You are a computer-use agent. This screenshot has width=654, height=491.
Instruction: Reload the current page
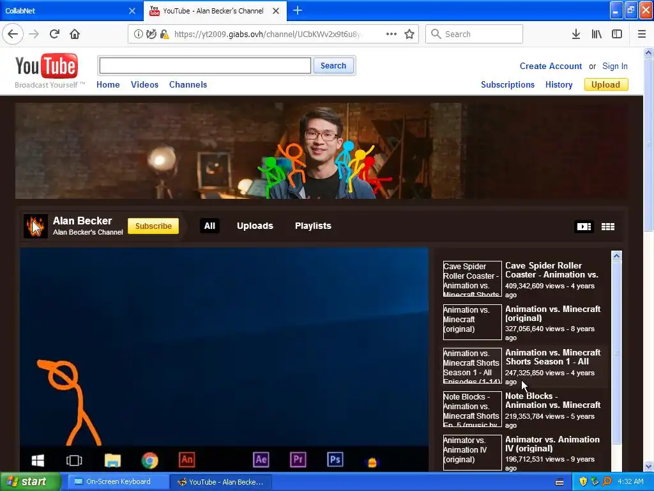tap(54, 34)
